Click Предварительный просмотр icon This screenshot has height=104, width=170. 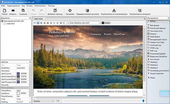87,11
